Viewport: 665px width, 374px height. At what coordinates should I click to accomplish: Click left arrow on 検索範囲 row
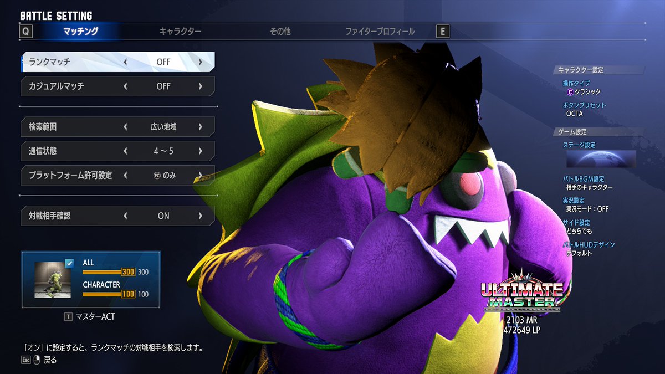click(125, 127)
